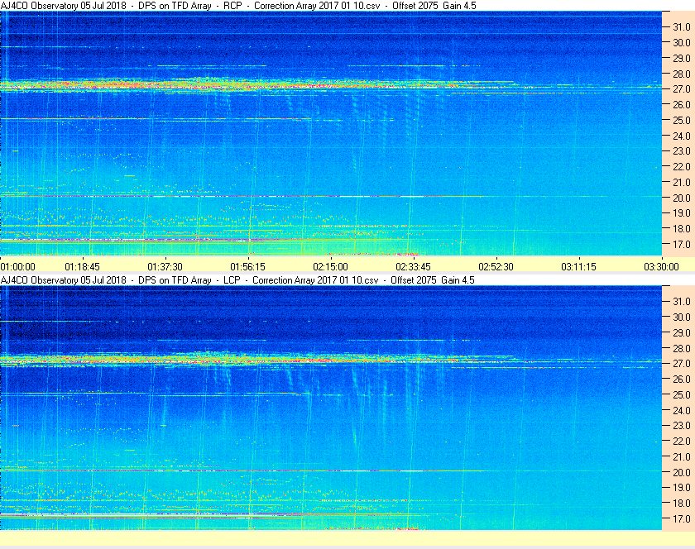Click the 17.0 frequency label on RCP plot
This screenshot has width=695, height=549.
pyautogui.click(x=682, y=244)
